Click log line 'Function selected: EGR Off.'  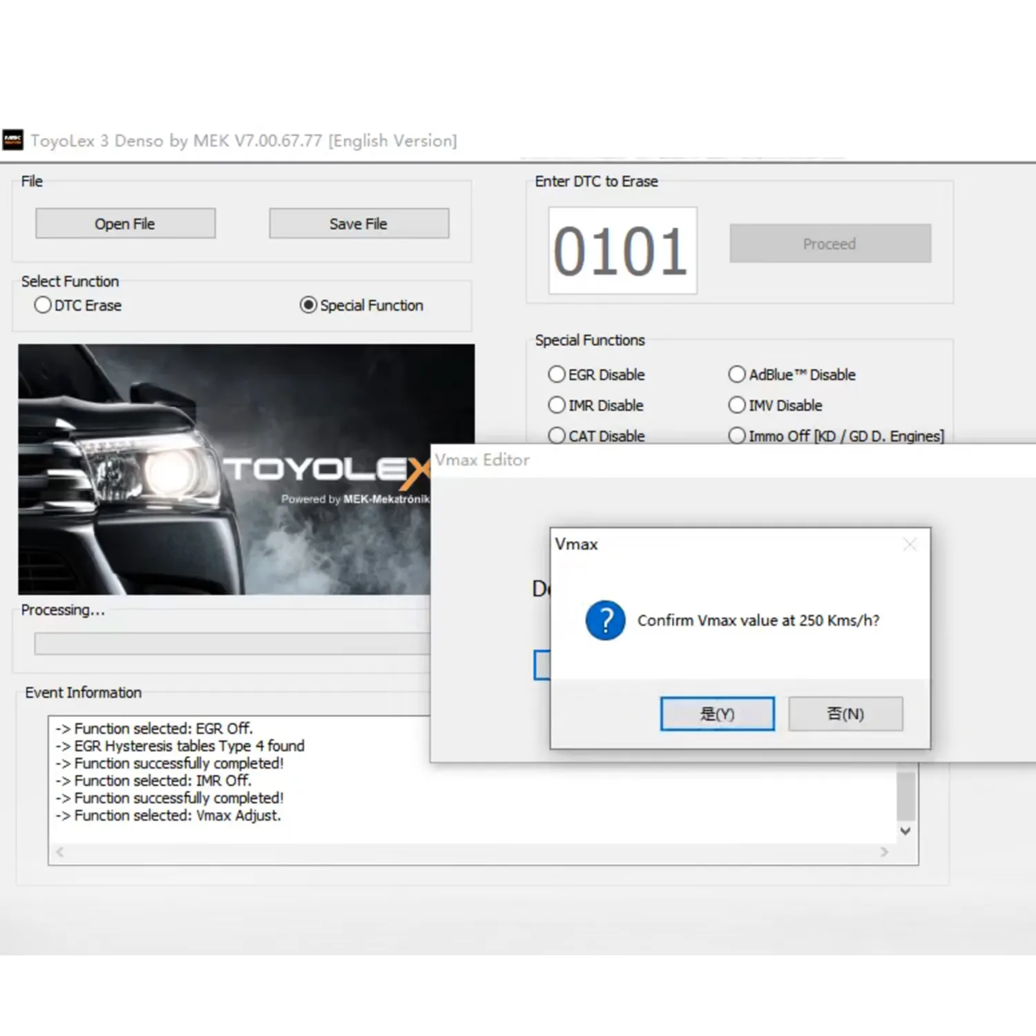coord(154,729)
